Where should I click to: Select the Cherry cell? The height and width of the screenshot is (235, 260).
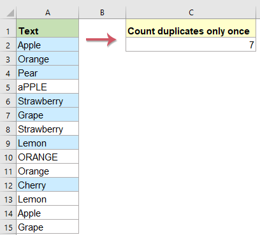[48, 185]
